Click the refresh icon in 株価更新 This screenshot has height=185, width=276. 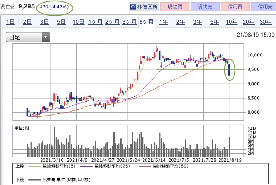click(133, 7)
